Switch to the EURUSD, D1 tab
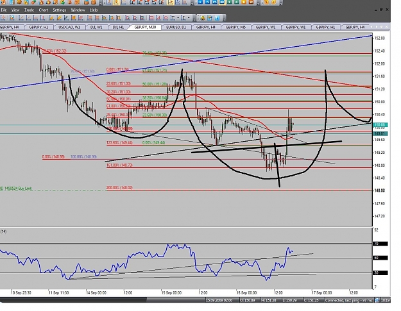This screenshot has width=401, height=311. (176, 27)
